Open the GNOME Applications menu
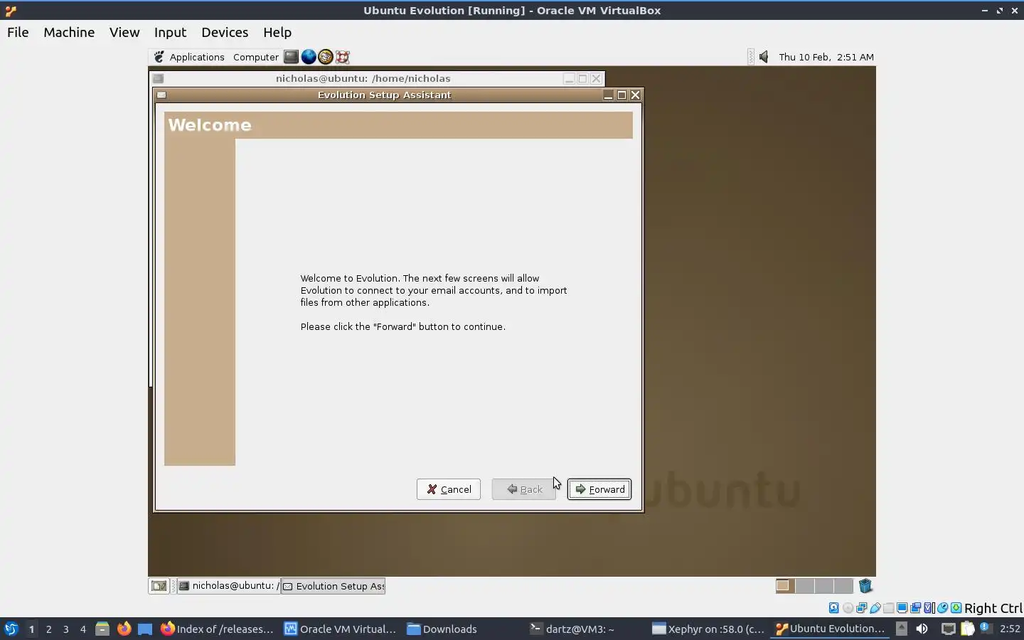This screenshot has height=640, width=1024. pyautogui.click(x=197, y=57)
